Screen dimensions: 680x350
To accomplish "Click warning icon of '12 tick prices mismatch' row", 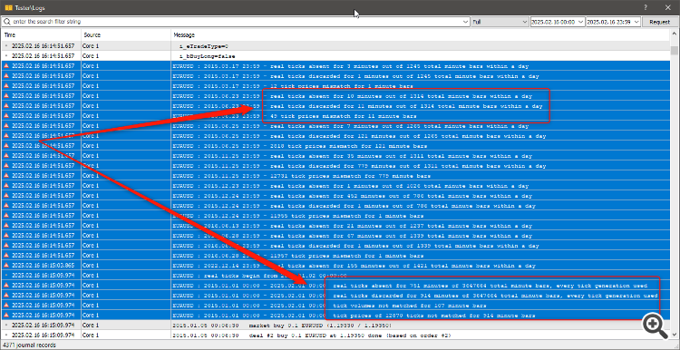I will point(6,86).
